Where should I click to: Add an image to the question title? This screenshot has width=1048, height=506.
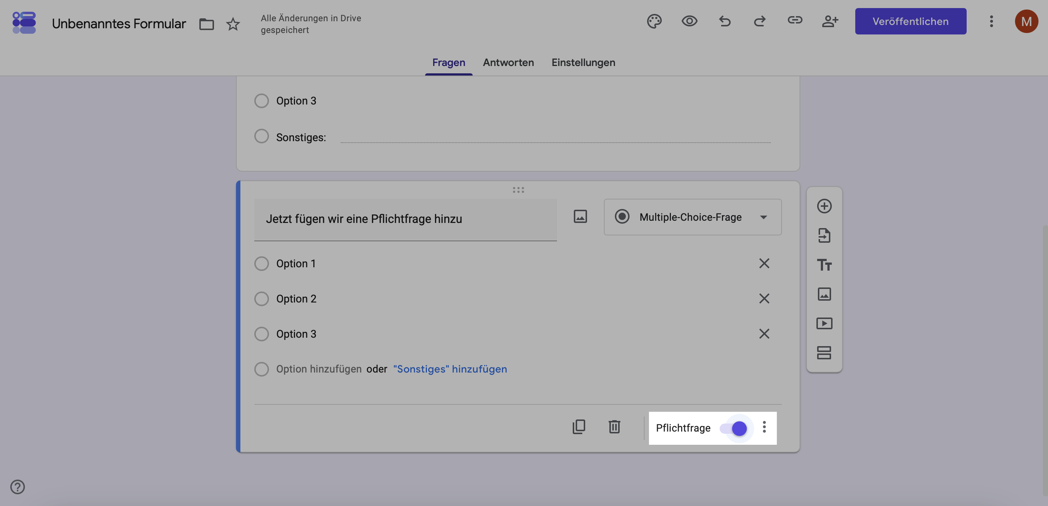(x=580, y=217)
